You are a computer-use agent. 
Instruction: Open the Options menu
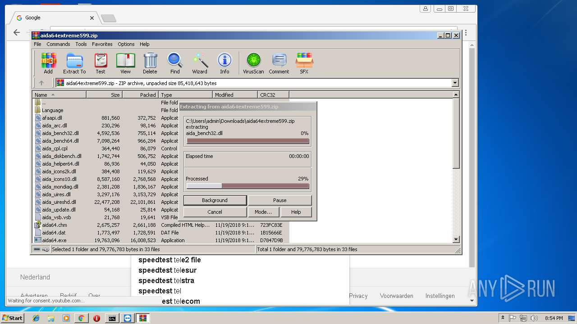(x=126, y=44)
